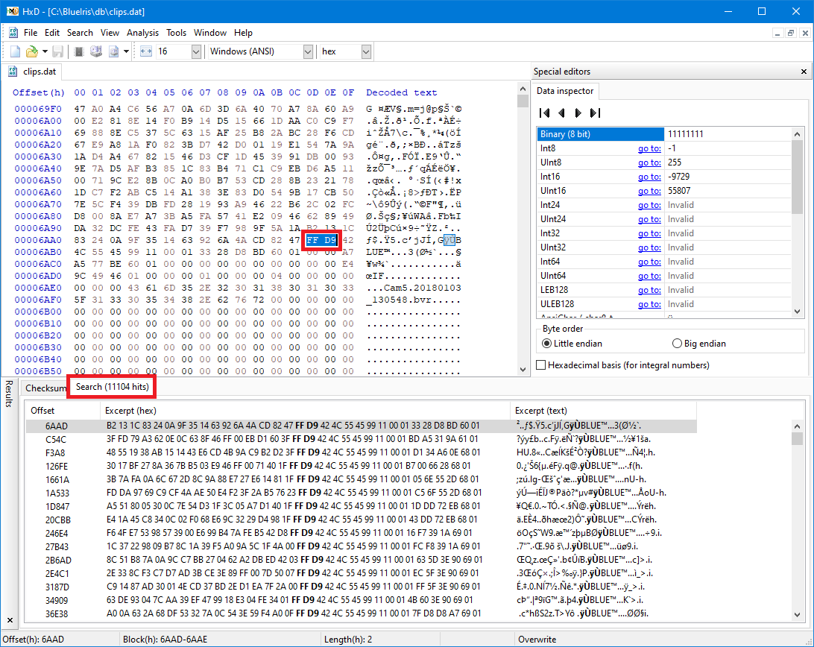Click go to link for ULEB128

click(x=649, y=304)
